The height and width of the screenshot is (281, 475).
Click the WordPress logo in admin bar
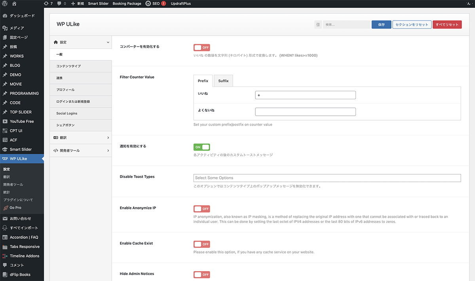[5, 4]
